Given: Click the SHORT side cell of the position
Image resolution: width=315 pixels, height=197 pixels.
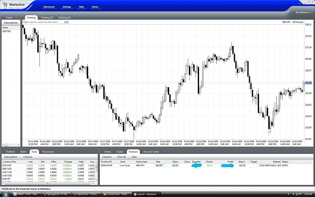Looking at the screenshot, I should [x=160, y=165].
